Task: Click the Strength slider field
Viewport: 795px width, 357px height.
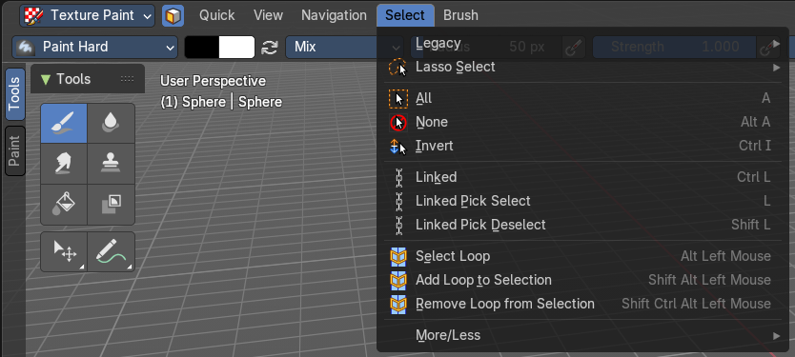Action: (x=674, y=47)
